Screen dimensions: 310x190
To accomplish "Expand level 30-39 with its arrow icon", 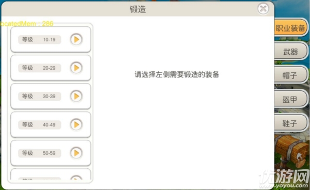I will coord(76,96).
